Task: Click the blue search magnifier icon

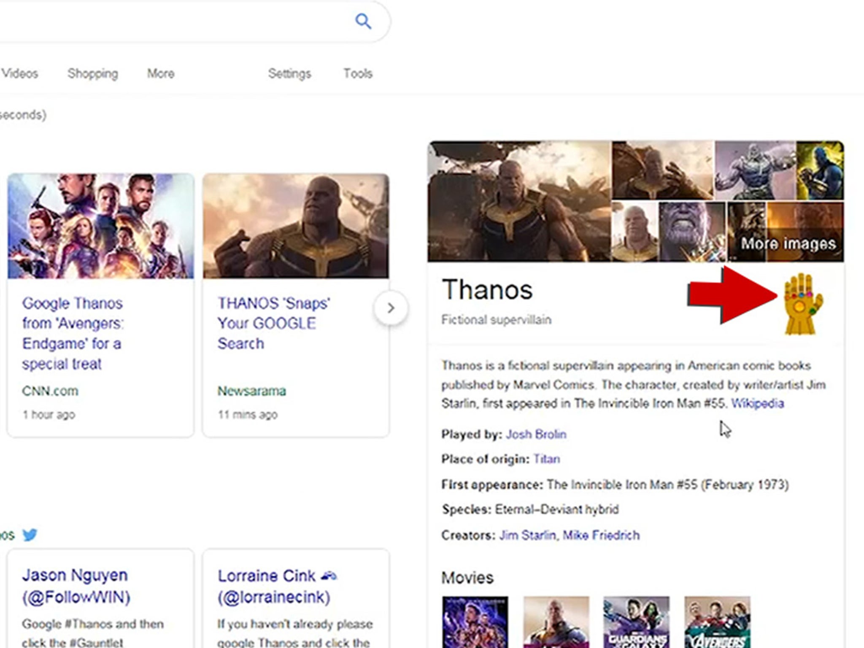Action: pos(363,21)
